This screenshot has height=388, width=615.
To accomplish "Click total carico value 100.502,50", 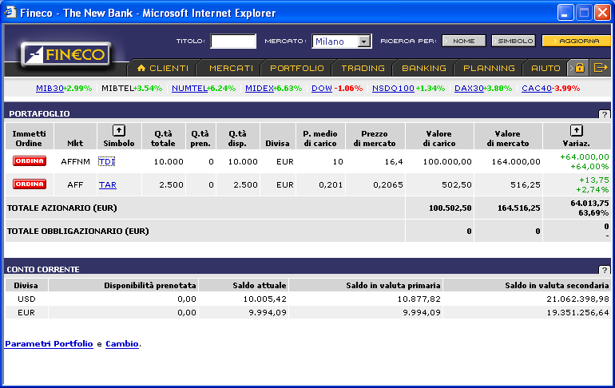I will pyautogui.click(x=450, y=208).
